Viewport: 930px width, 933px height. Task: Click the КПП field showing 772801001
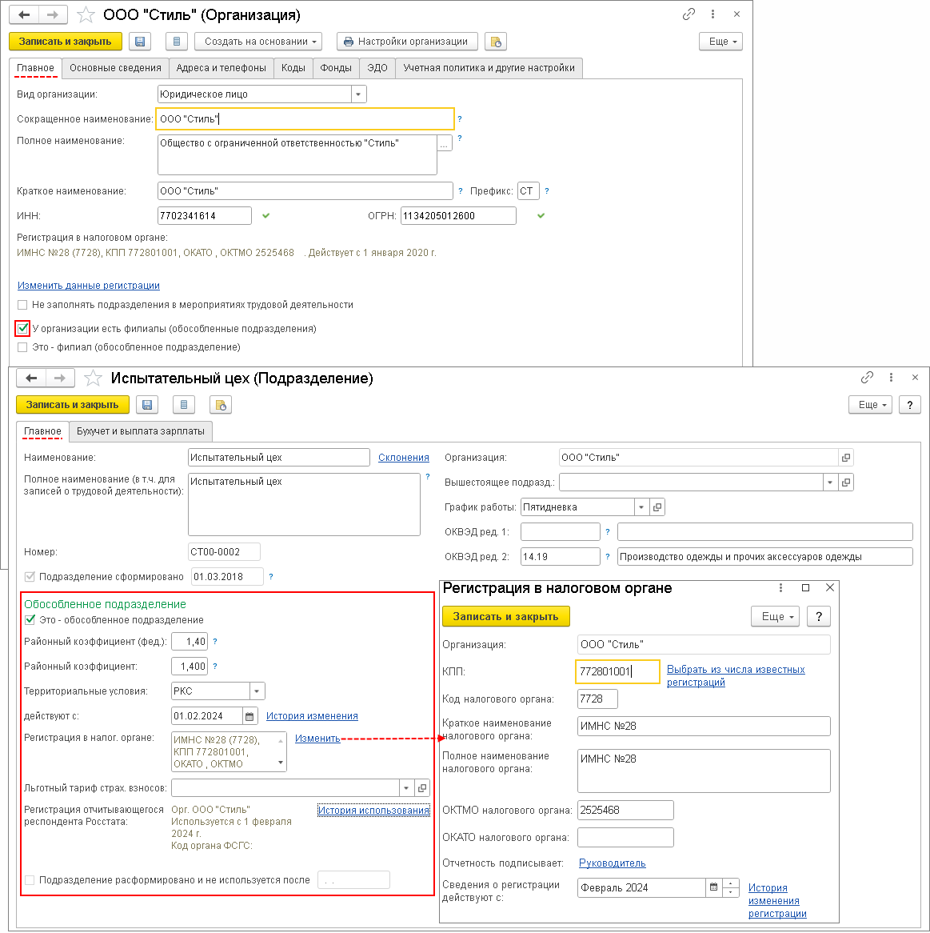(618, 672)
